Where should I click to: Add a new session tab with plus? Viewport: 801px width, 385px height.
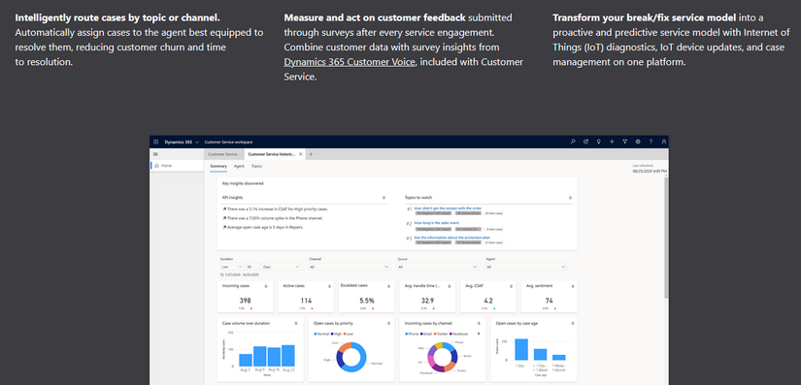[x=311, y=154]
